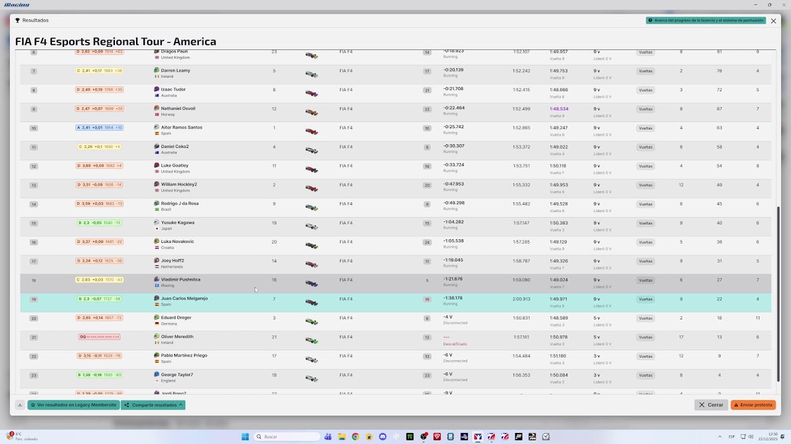Click the A 2.41 license badge
The width and height of the screenshot is (791, 444).
click(99, 128)
